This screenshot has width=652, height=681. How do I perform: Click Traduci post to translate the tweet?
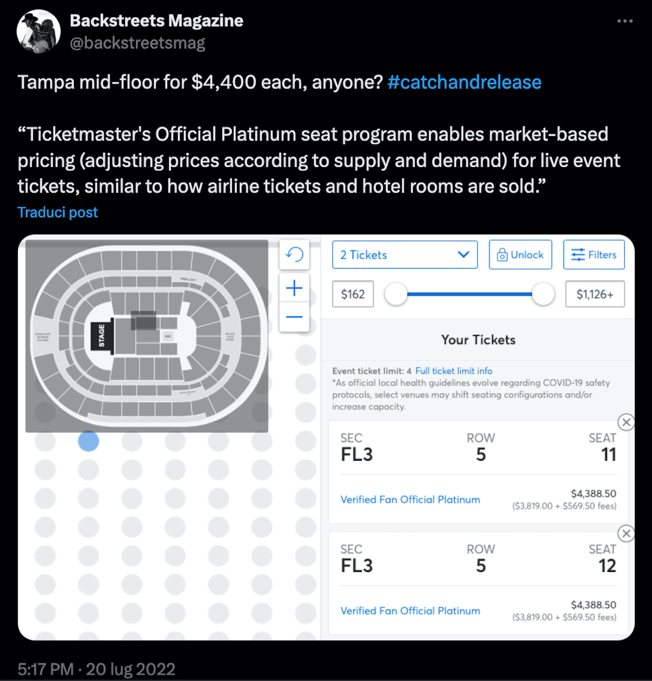[x=58, y=212]
